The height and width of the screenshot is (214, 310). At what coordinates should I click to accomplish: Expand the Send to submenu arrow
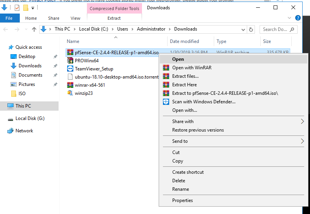(x=302, y=141)
